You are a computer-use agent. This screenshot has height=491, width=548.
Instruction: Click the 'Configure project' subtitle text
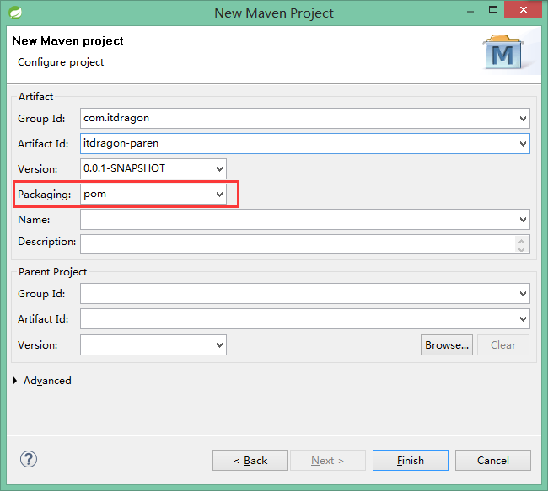tap(61, 62)
